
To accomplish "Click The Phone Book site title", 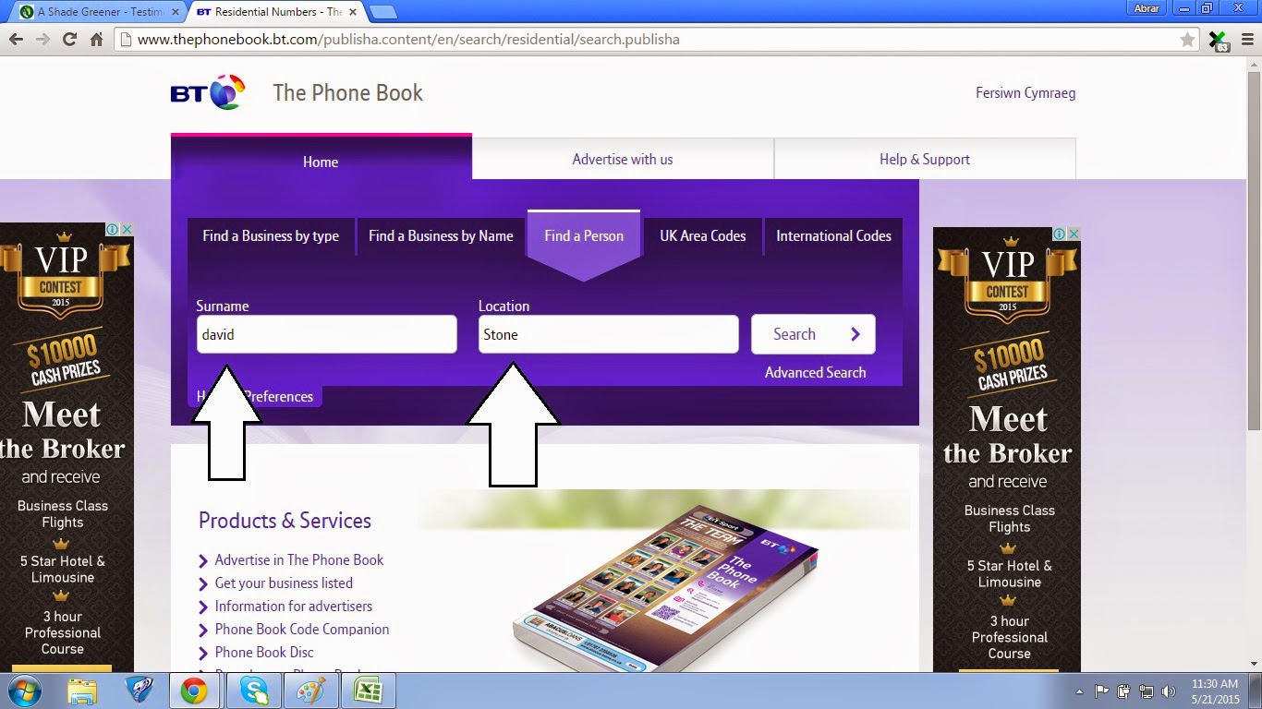I will pyautogui.click(x=347, y=93).
